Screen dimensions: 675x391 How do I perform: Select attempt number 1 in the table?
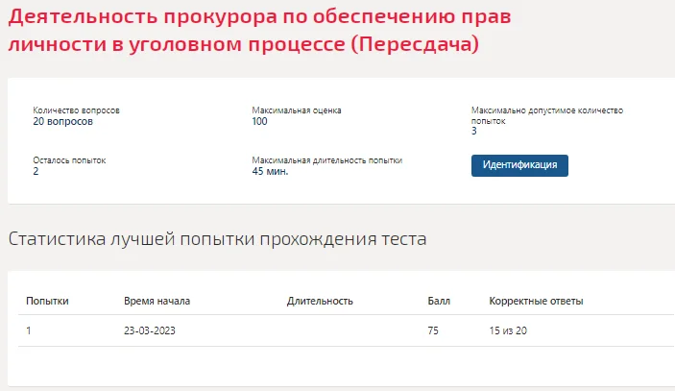tap(29, 330)
